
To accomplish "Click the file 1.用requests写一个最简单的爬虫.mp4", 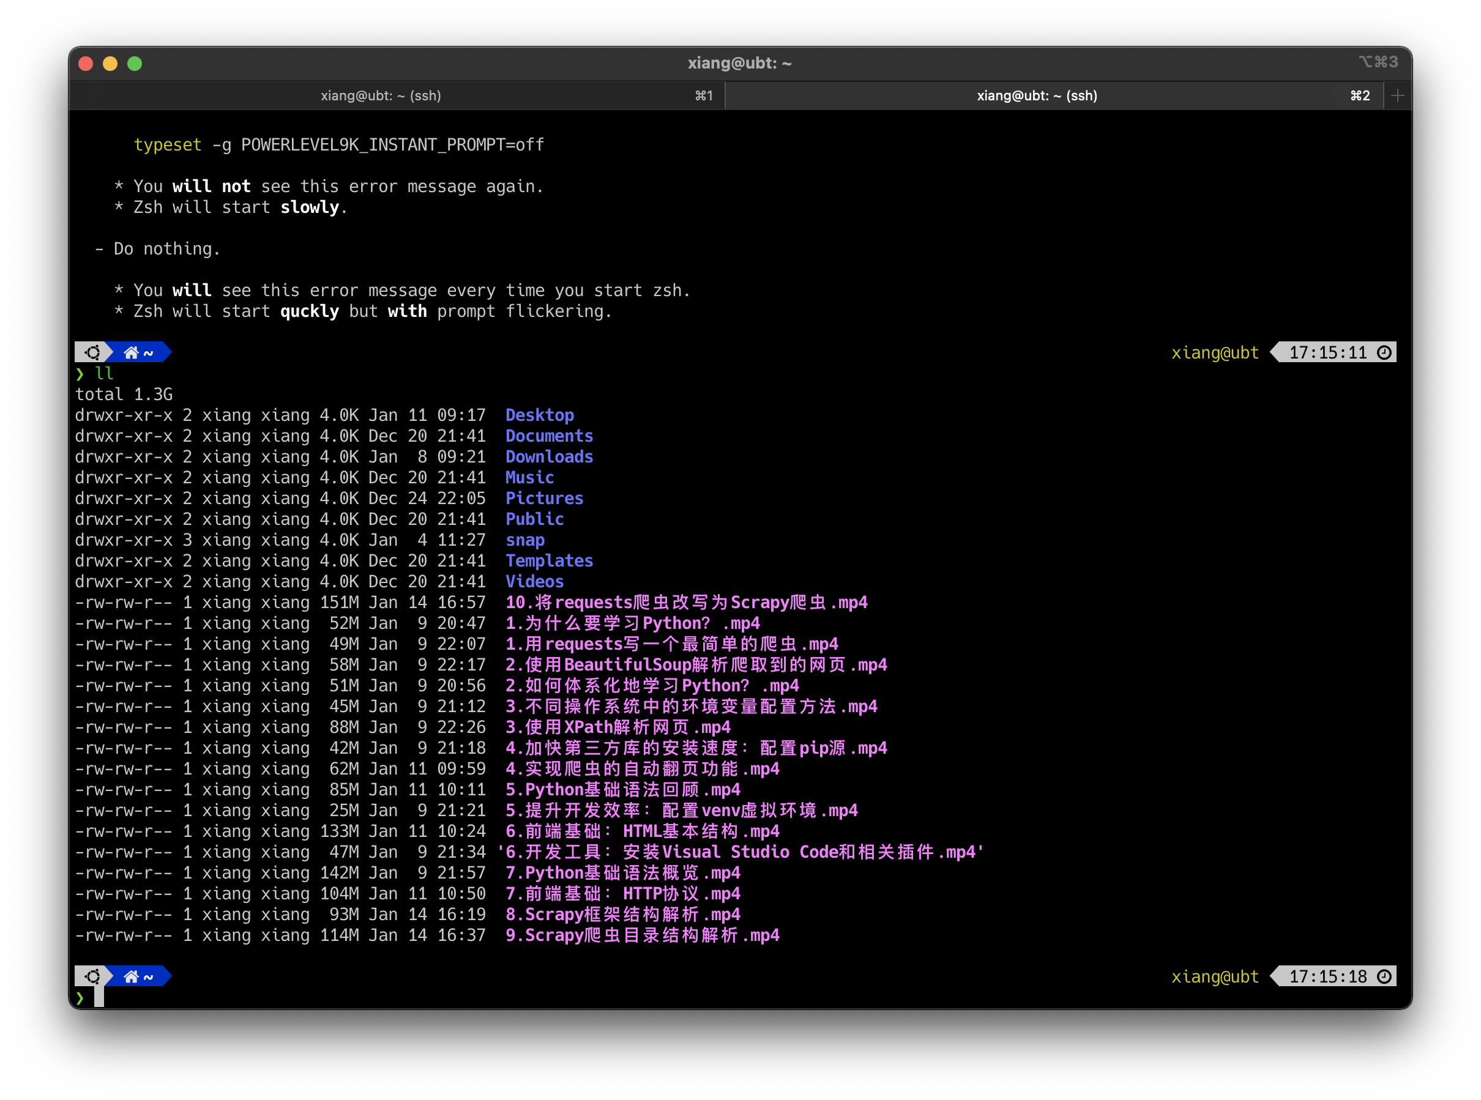I will 672,644.
